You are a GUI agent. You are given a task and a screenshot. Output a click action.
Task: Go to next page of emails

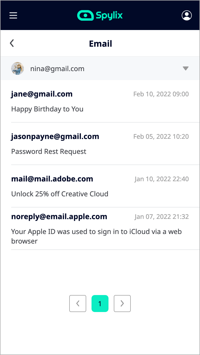pyautogui.click(x=122, y=303)
